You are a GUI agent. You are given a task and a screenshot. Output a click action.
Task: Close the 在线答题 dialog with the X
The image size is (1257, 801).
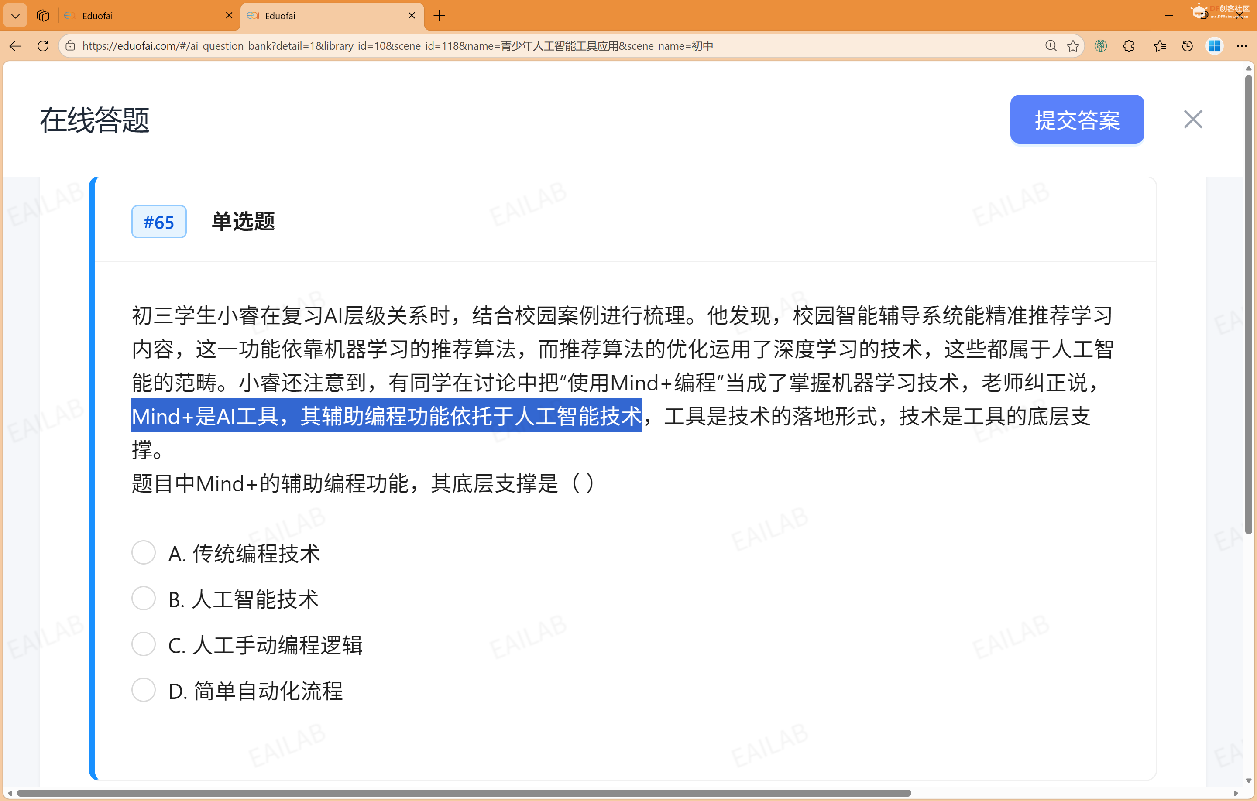click(1193, 119)
